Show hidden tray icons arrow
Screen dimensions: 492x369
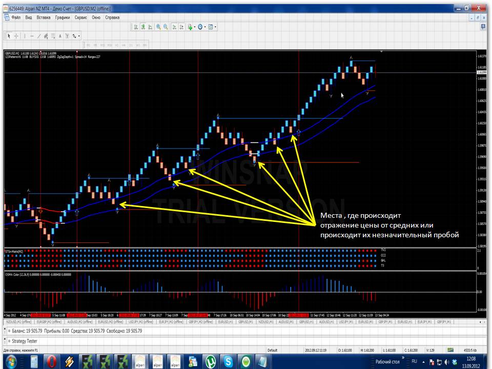pyautogui.click(x=424, y=362)
